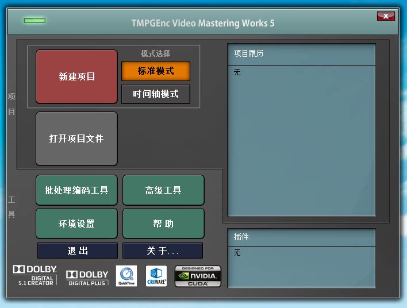This screenshot has width=407, height=308.
Task: Click the Dolby Digital Plus logo
Action: click(87, 278)
